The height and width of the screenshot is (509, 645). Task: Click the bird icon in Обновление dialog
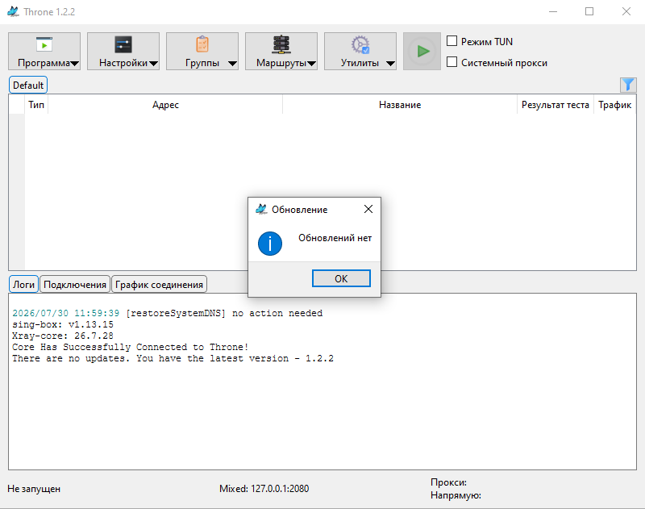coord(261,209)
